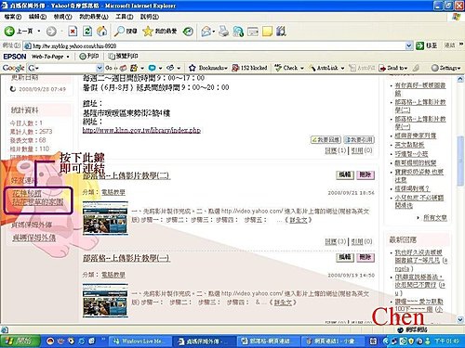Viewport: 465px width, 348px height.
Task: Print the page with printer icon
Action: point(224,31)
